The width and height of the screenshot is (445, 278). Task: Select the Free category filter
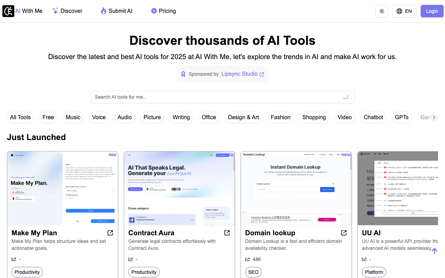coord(48,117)
